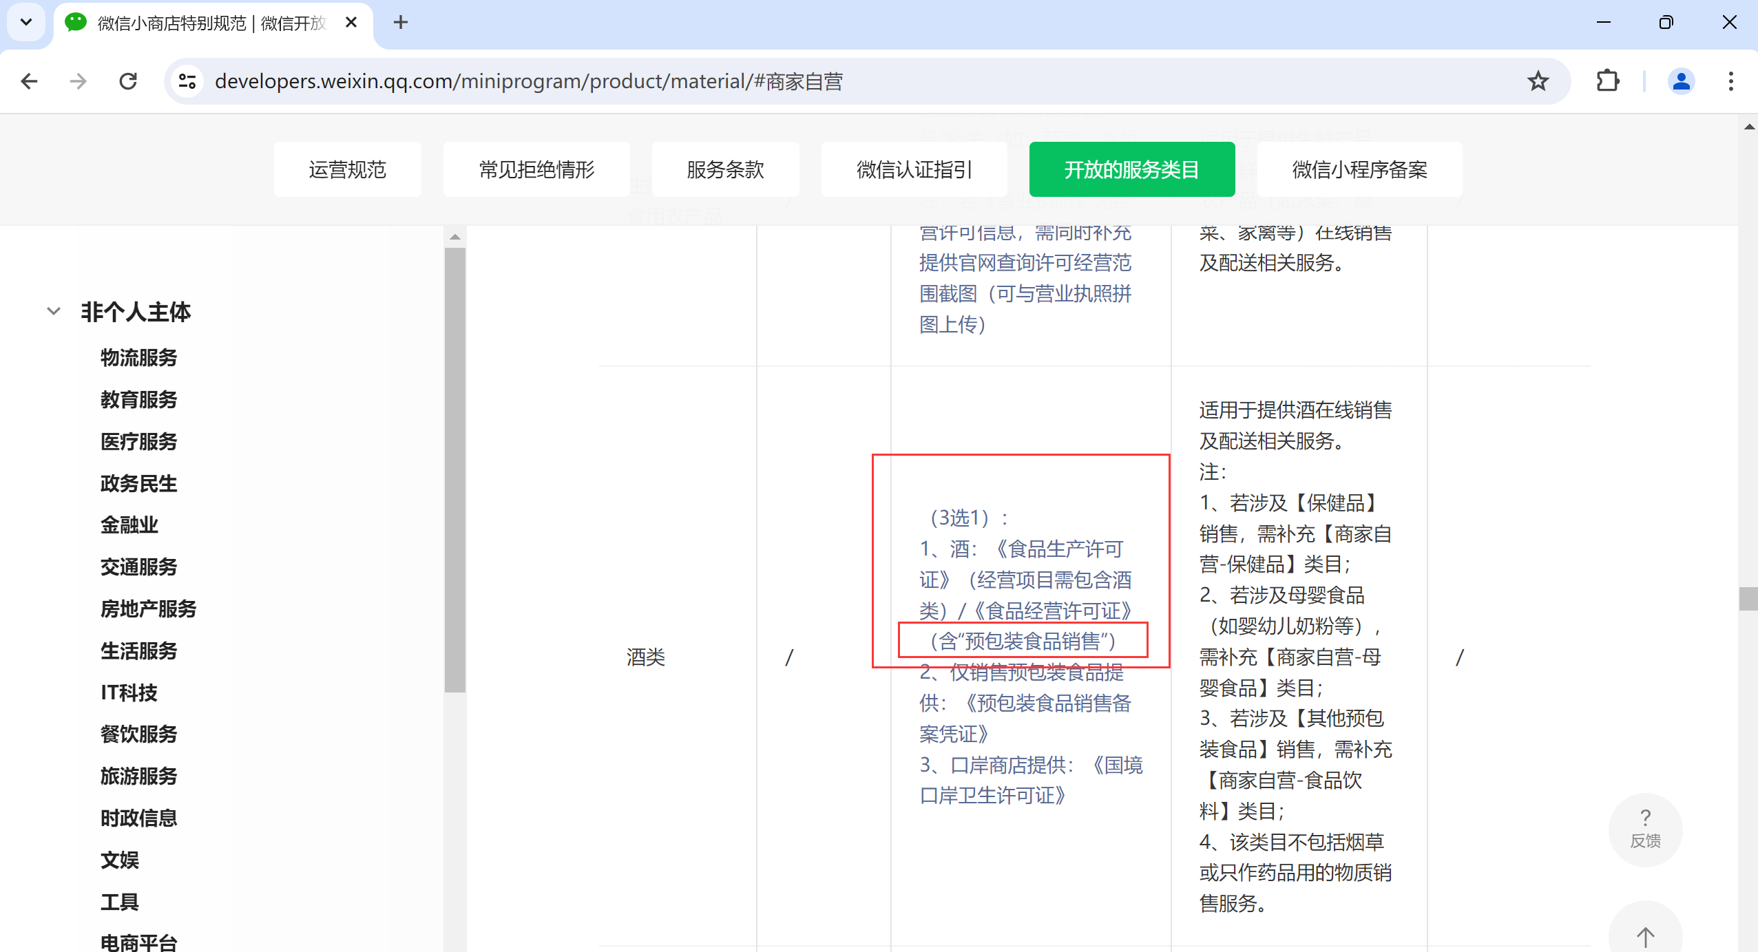1758x952 pixels.
Task: Open a new browser tab
Action: tap(401, 23)
